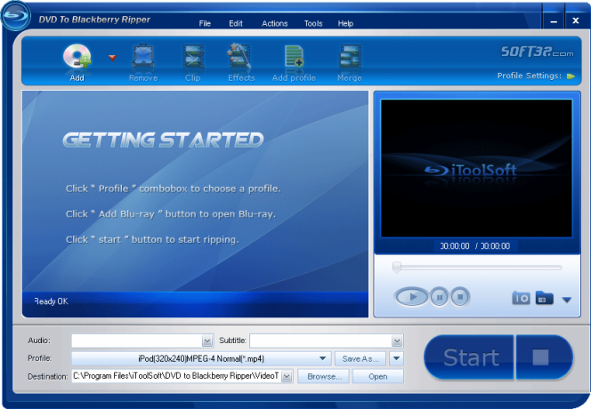Screen dimensions: 591x409
Task: Click the Open destination button
Action: click(377, 376)
